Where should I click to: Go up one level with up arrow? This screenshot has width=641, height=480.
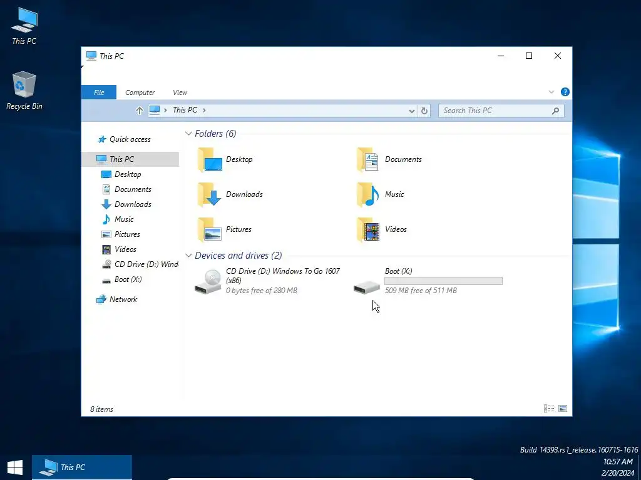140,111
